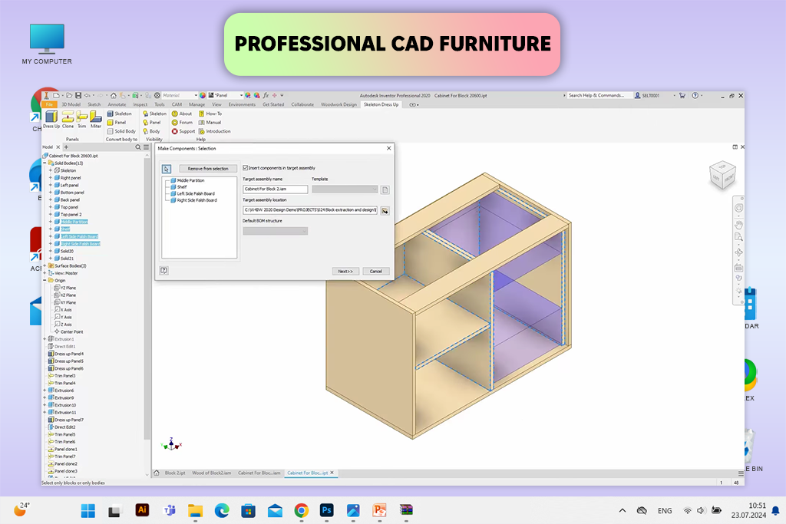Edit the Target assembly location path field
Image resolution: width=786 pixels, height=524 pixels.
tap(310, 210)
